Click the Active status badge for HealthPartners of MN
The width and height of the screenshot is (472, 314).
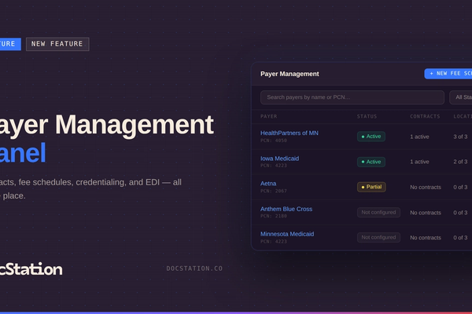(371, 137)
